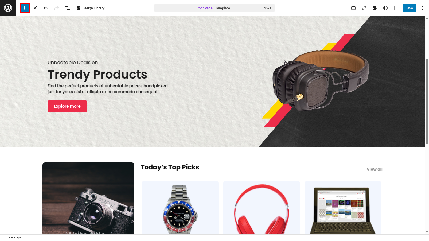Undo the last change
The height and width of the screenshot is (241, 429).
coord(46,8)
